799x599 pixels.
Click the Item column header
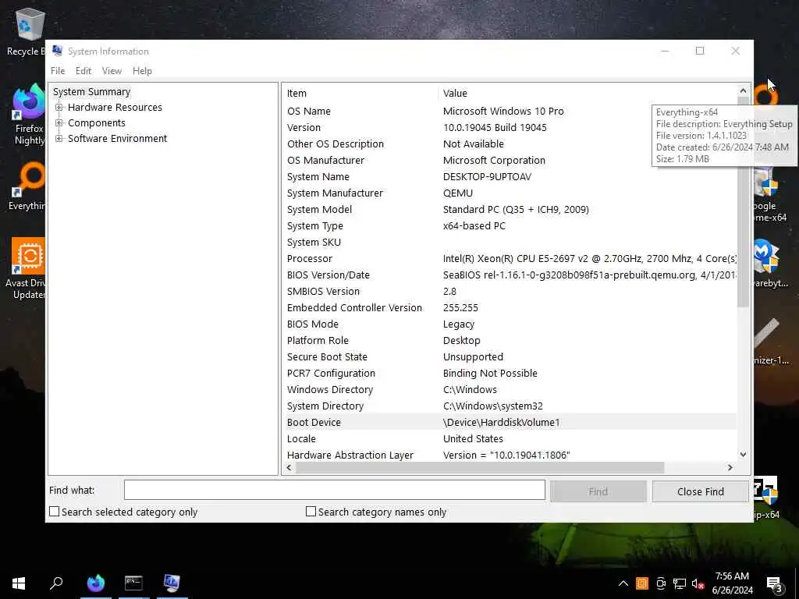[360, 94]
